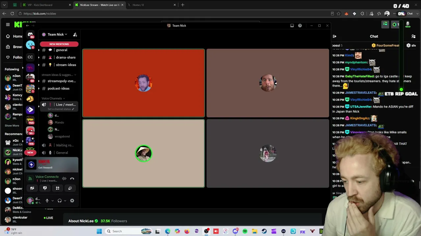Image resolution: width=421 pixels, height=236 pixels.
Task: Go back in the browser
Action: (x=4, y=13)
